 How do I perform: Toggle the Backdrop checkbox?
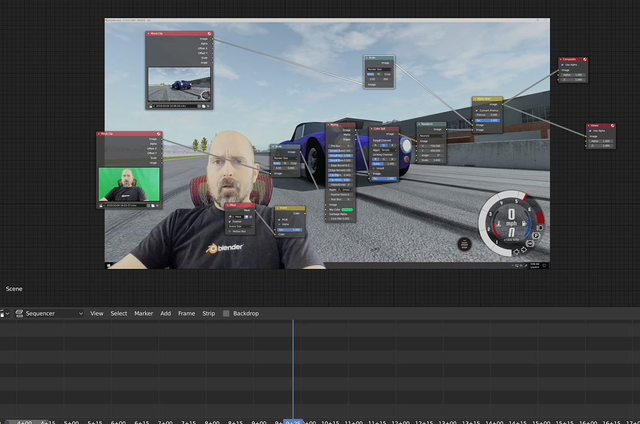coord(226,314)
